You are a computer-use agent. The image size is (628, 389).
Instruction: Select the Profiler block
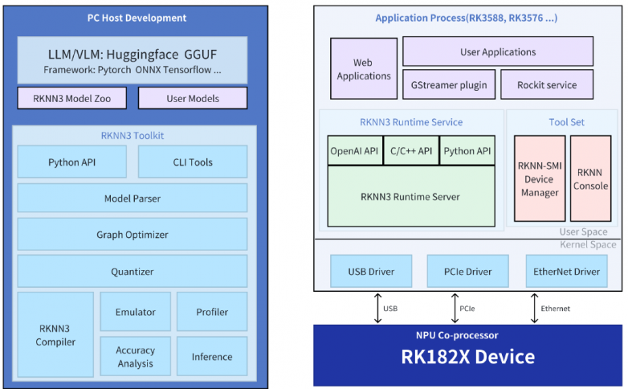[212, 312]
